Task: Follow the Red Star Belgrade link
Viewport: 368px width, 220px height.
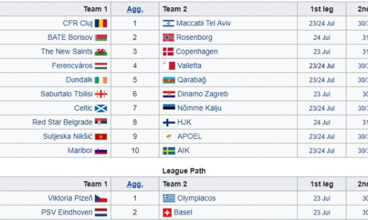Action: pos(62,122)
